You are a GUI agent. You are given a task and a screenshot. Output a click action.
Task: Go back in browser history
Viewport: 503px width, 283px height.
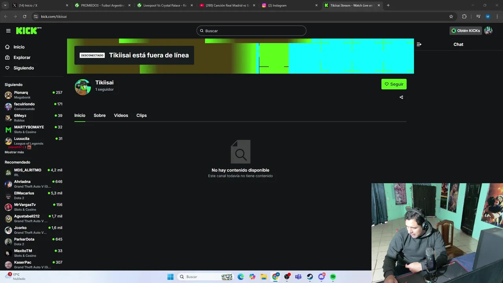(6, 17)
